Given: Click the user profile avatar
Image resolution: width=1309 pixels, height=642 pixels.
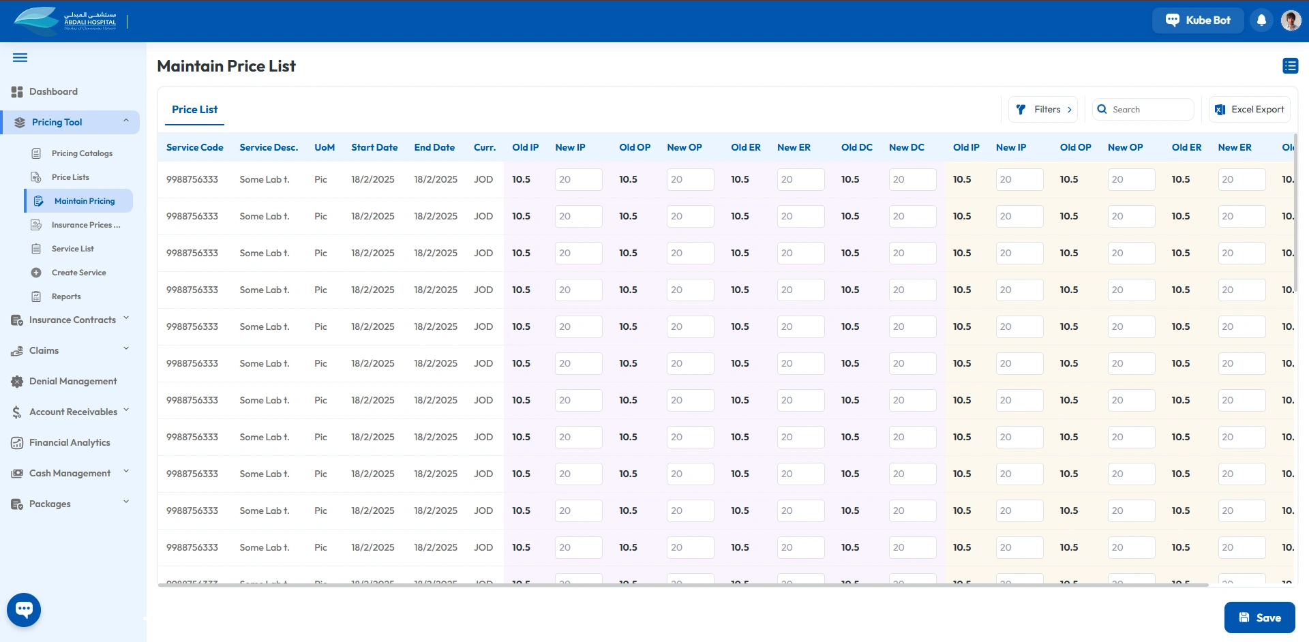Looking at the screenshot, I should [x=1291, y=20].
